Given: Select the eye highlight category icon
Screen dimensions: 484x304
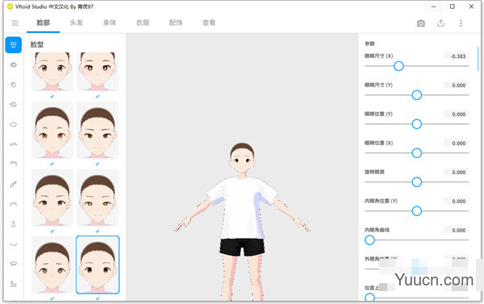Looking at the screenshot, I should (x=13, y=105).
